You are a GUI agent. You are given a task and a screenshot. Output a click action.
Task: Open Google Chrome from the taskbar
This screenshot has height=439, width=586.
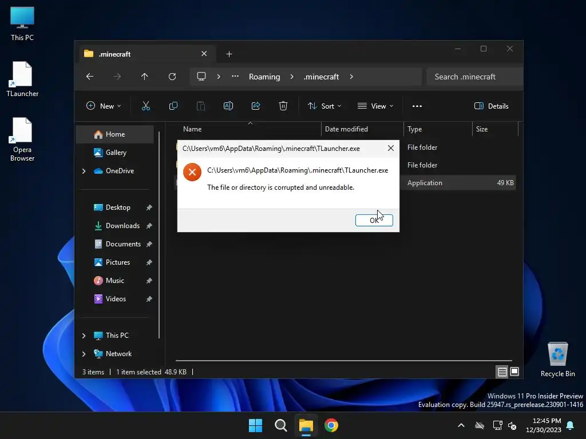(331, 425)
